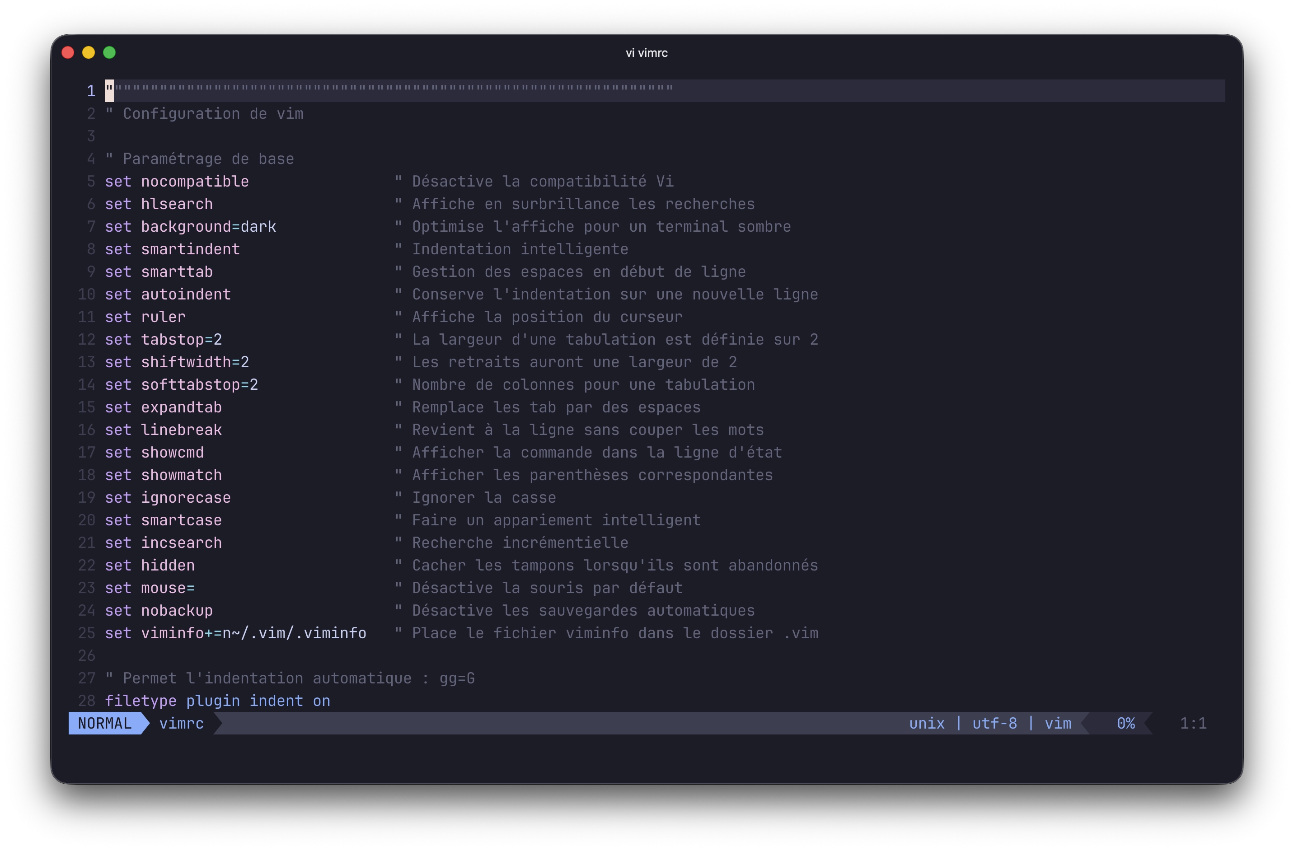This screenshot has height=851, width=1294.
Task: Click 'set background=dark' setting
Action: click(x=190, y=226)
